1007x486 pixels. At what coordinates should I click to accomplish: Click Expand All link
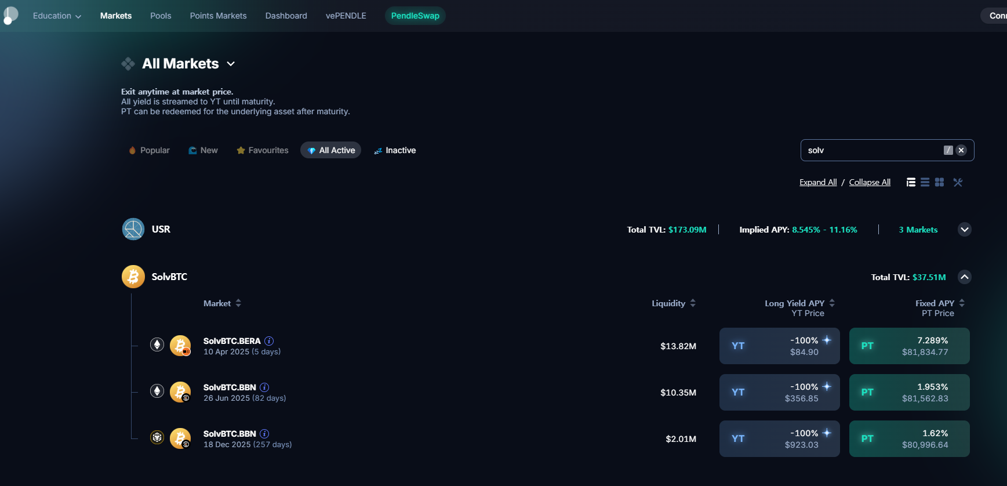point(818,182)
